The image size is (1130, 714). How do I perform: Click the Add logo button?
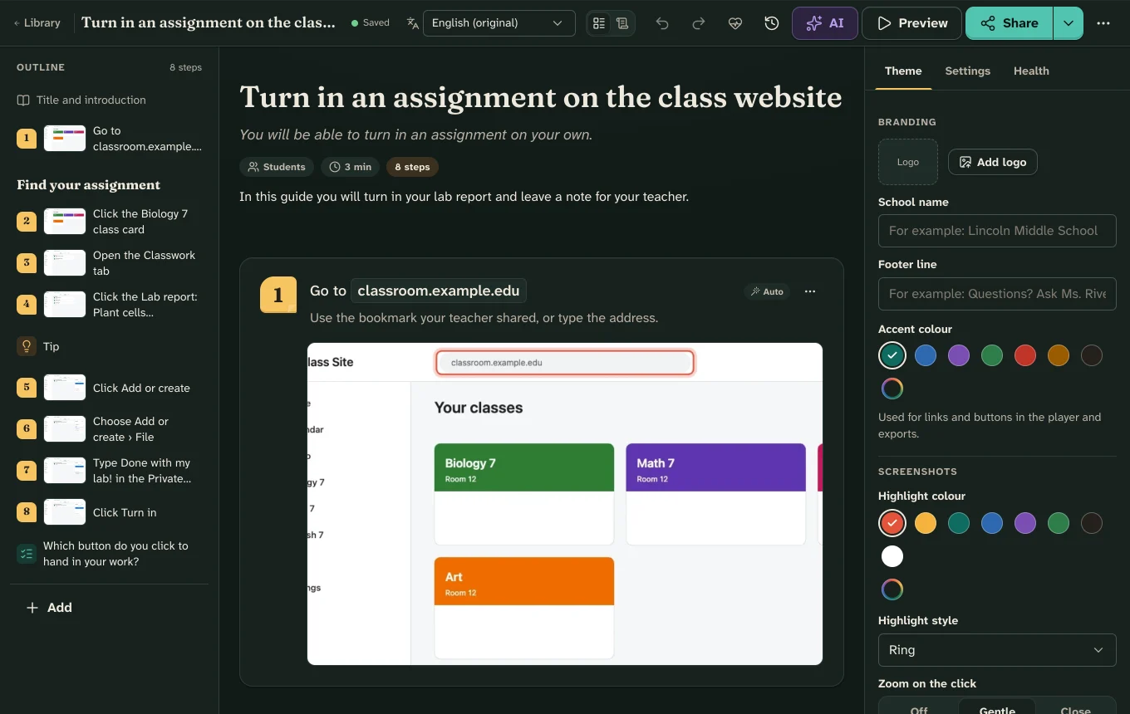pyautogui.click(x=992, y=162)
